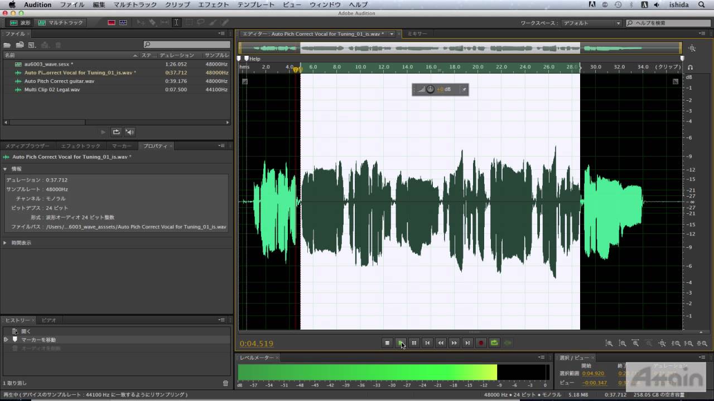
Task: Open the ワークスペース デフォルト dropdown
Action: 591,23
